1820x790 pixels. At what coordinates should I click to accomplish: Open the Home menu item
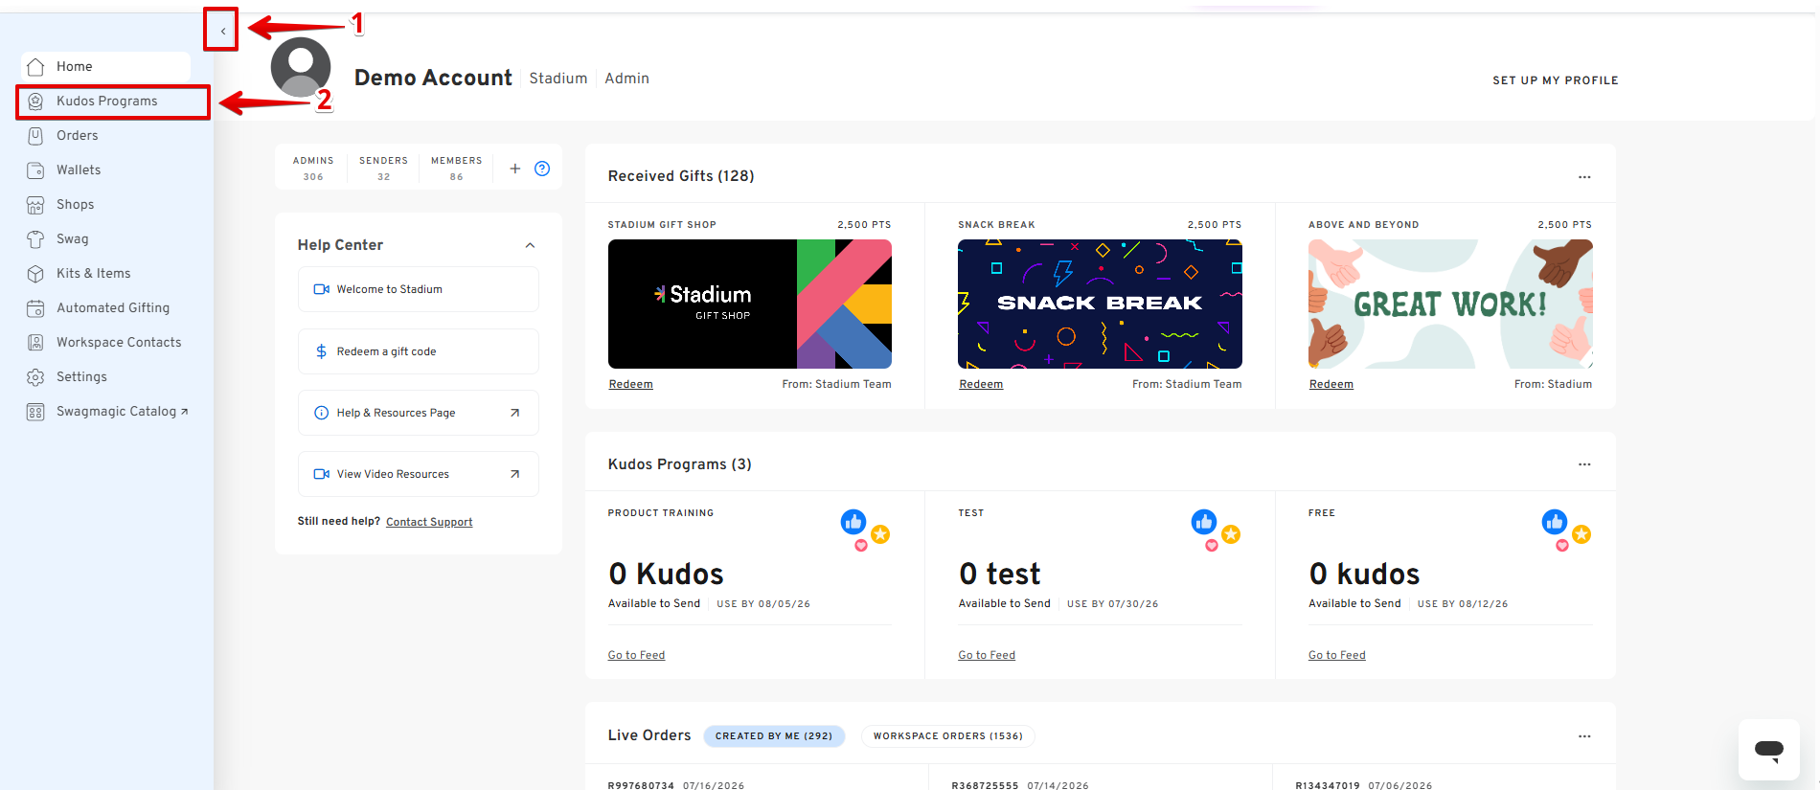(x=105, y=67)
